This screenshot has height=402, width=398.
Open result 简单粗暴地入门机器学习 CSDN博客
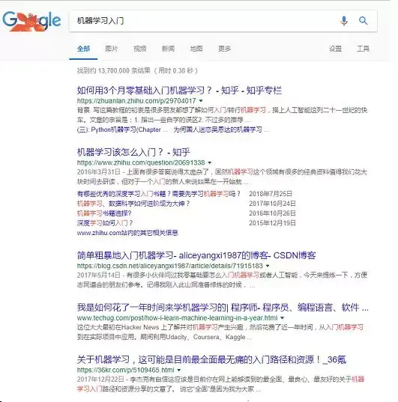pos(196,255)
